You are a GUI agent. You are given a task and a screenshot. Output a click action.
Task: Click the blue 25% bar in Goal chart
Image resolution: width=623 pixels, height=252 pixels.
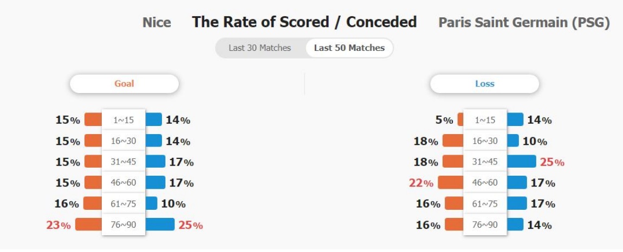[160, 224]
